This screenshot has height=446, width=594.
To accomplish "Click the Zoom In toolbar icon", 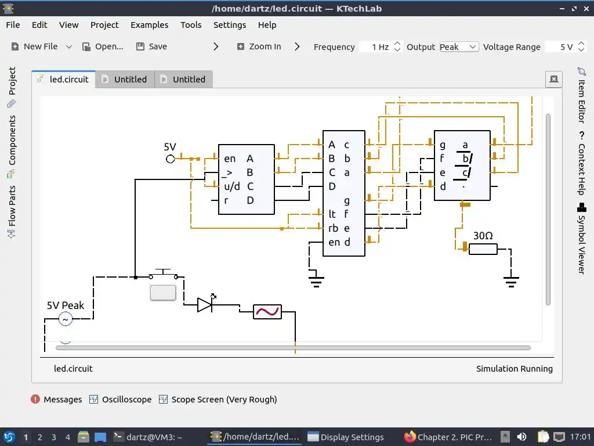I will pyautogui.click(x=241, y=46).
